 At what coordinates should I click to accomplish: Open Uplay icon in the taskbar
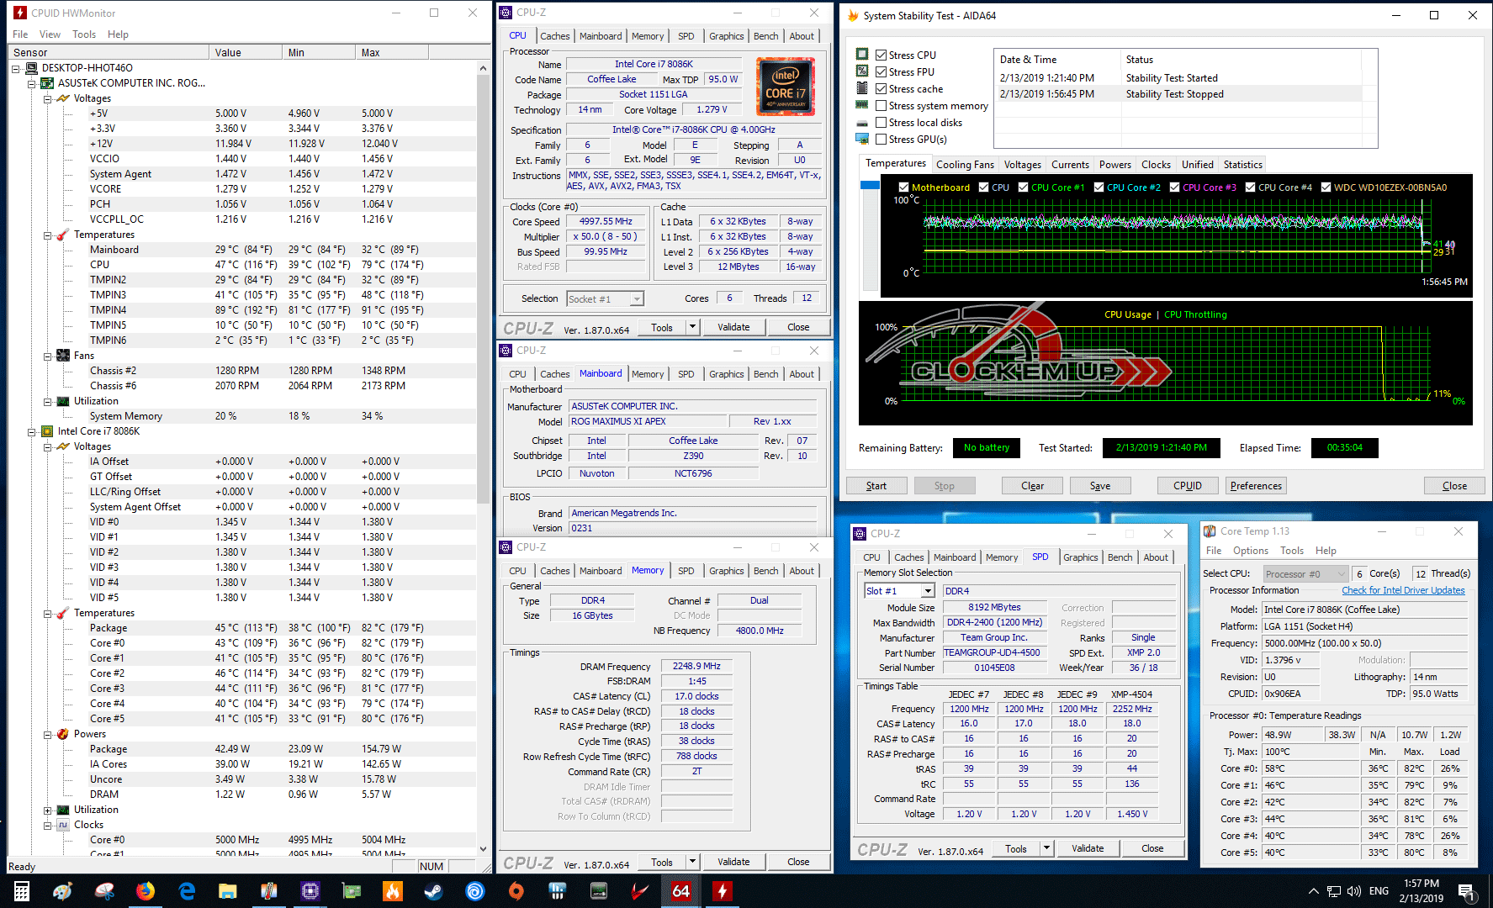click(475, 890)
